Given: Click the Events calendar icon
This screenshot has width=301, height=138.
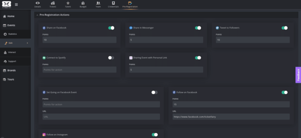Looking at the screenshot, I should [x=5, y=25].
